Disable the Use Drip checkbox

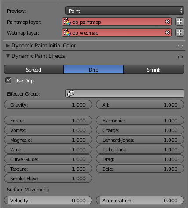(x=8, y=80)
